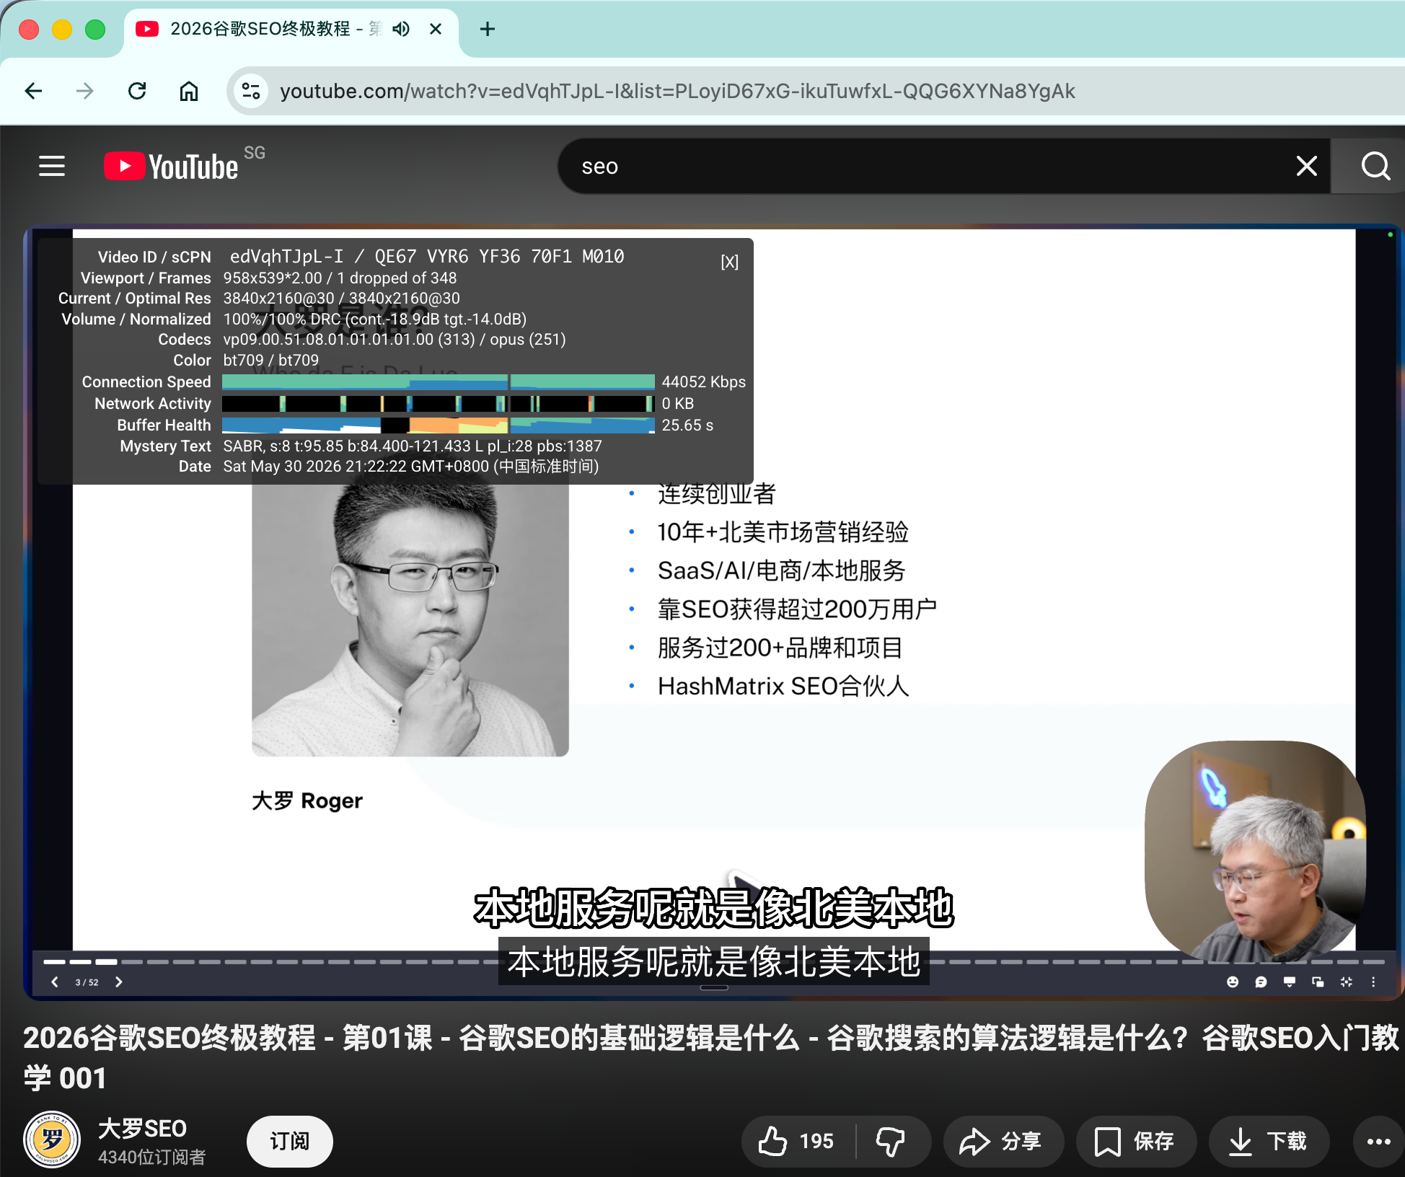Click the Mystery Text SABR value

click(x=412, y=446)
